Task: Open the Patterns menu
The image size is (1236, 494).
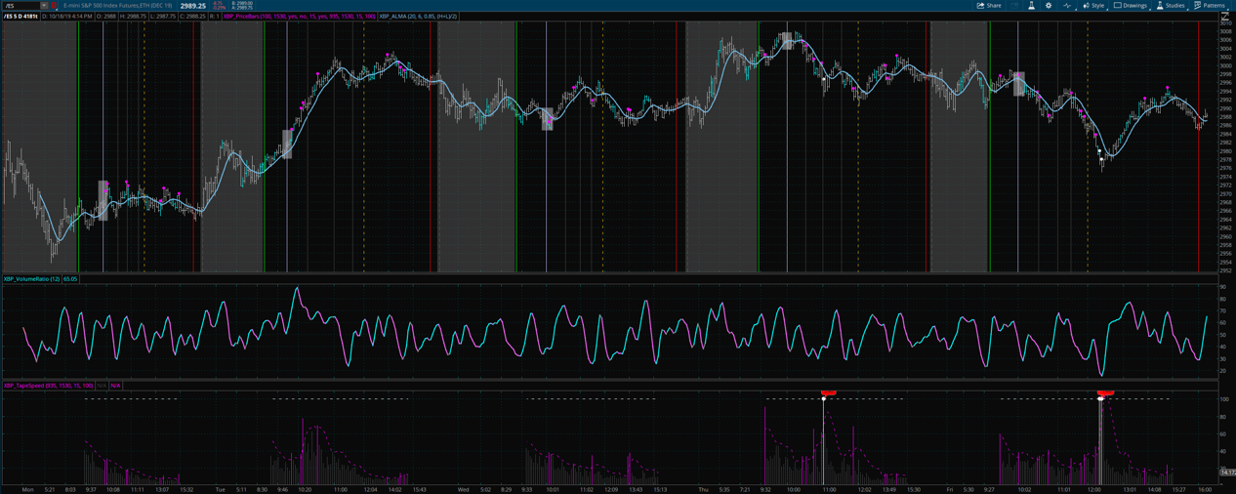Action: coord(1210,6)
